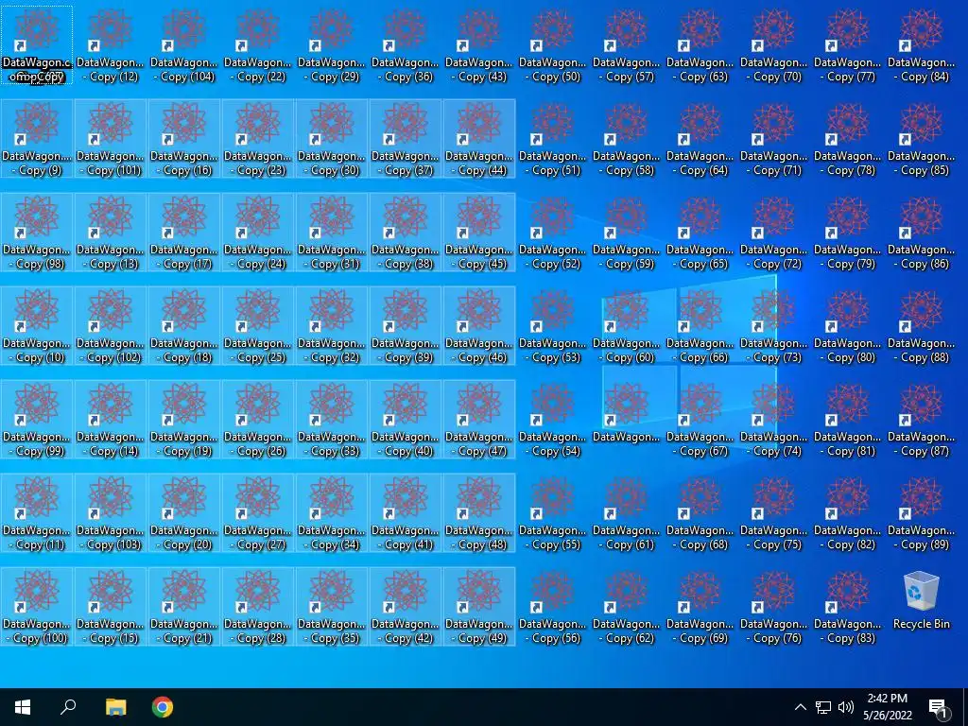Select the DataWagon Copy (12) shortcut

[110, 45]
